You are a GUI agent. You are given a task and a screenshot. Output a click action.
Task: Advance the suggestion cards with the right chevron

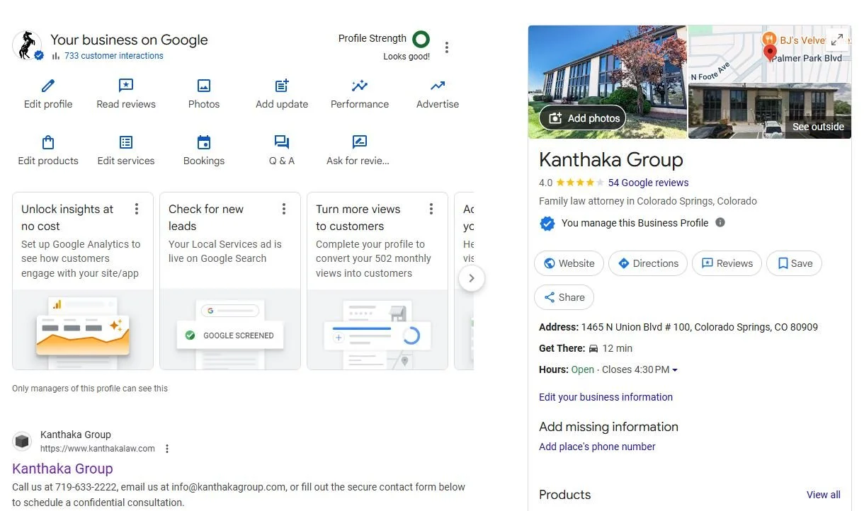pos(472,278)
